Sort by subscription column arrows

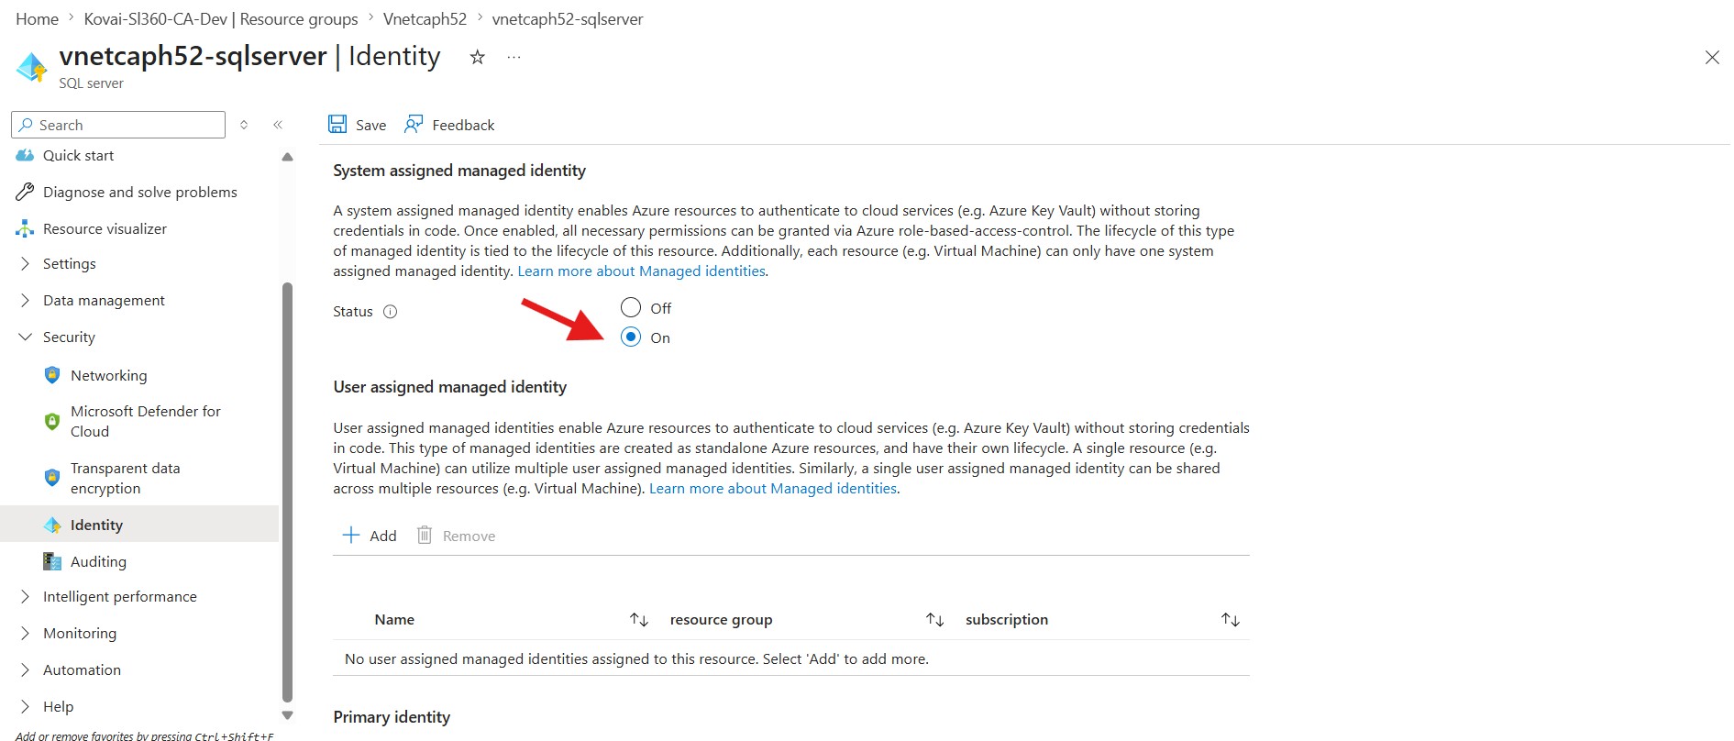(x=1231, y=620)
